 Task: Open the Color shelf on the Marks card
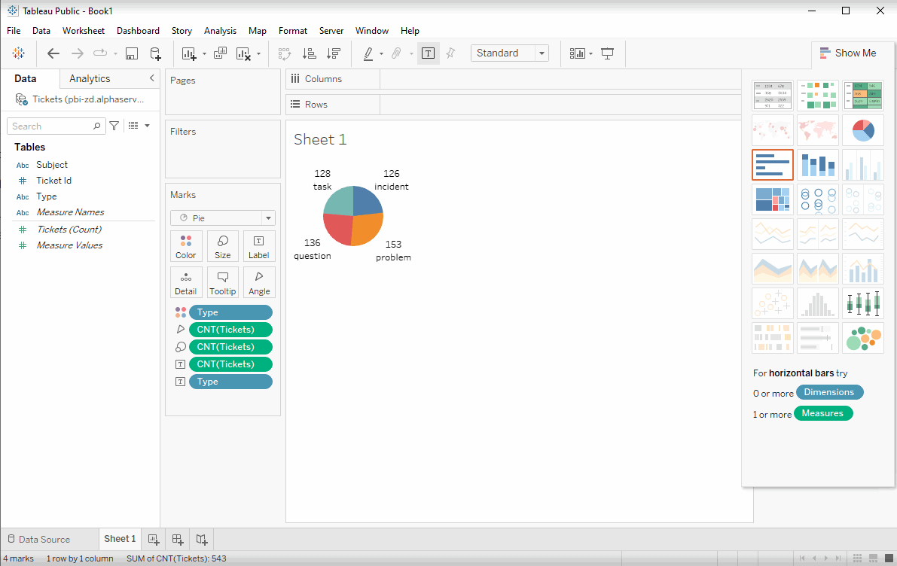tap(185, 246)
